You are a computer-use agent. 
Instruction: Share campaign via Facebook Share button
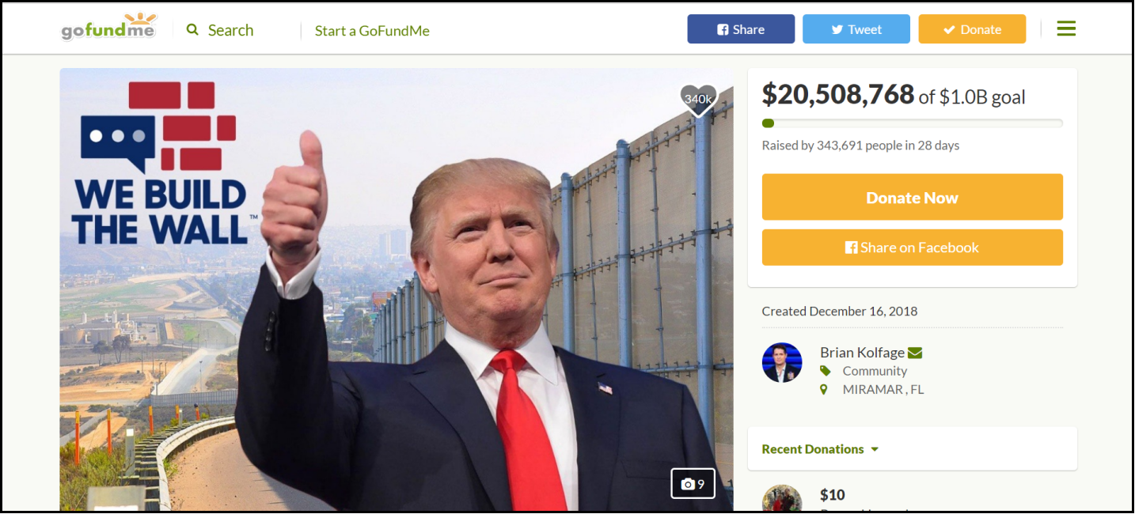(x=741, y=29)
